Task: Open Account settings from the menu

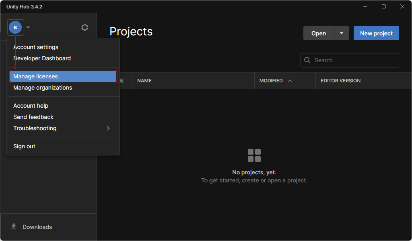Action: [63, 47]
